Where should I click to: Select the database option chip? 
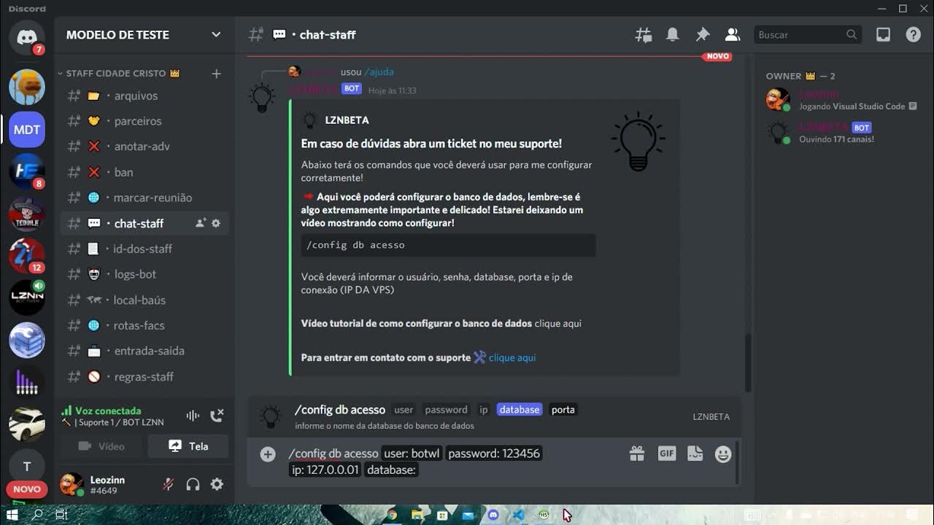[x=520, y=410]
